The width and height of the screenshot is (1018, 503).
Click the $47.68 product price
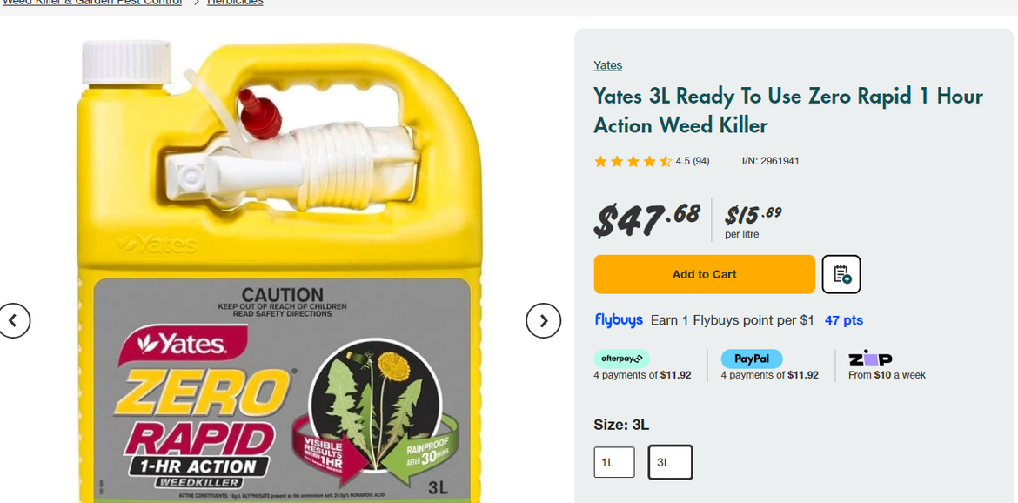(x=646, y=219)
